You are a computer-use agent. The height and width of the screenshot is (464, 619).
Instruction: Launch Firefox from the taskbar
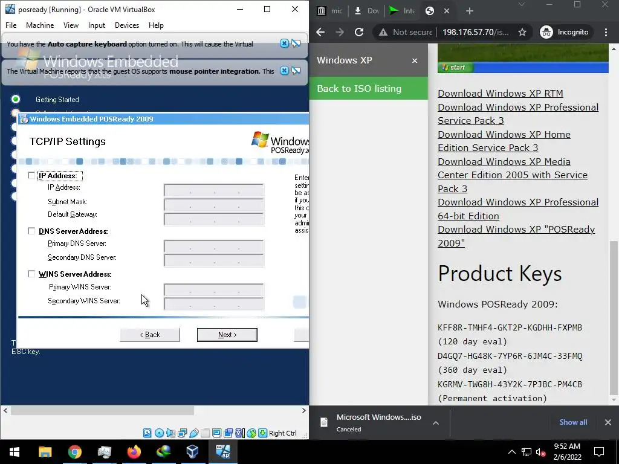coord(134,452)
